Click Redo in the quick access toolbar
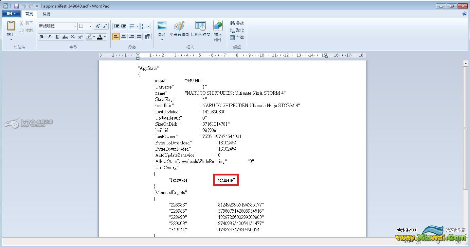The width and height of the screenshot is (470, 247). pos(30,6)
